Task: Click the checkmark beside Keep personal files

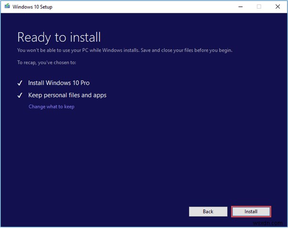Action: coord(20,95)
